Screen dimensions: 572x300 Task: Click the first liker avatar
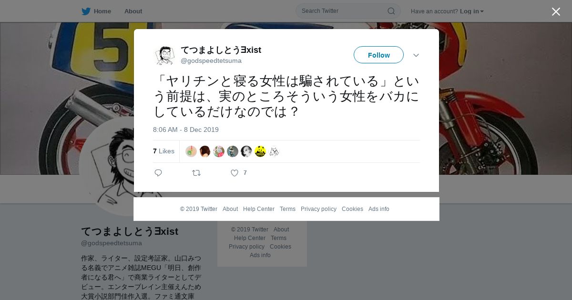[x=191, y=151]
